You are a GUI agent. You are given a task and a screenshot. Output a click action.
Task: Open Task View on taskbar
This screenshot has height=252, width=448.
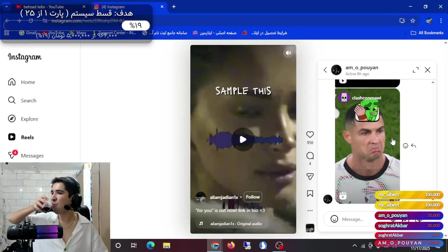[134, 245]
